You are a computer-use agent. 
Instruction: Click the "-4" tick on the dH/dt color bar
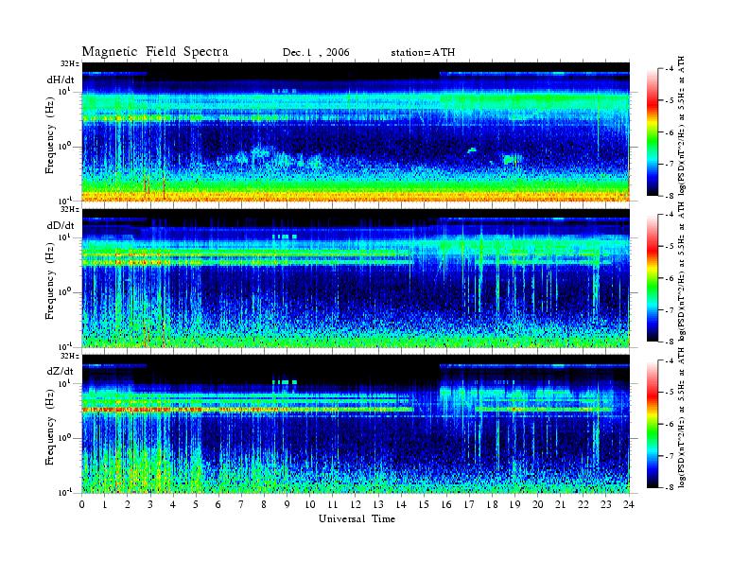[670, 69]
